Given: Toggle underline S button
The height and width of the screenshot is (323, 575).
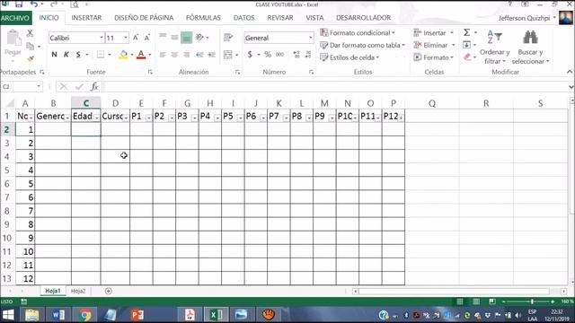Looking at the screenshot, I should coord(78,55).
